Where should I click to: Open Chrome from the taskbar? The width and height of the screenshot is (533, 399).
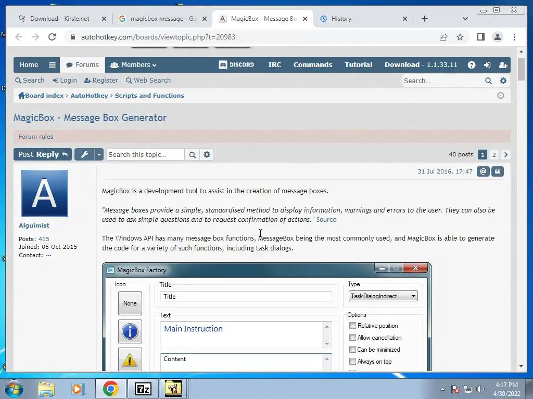(x=111, y=389)
